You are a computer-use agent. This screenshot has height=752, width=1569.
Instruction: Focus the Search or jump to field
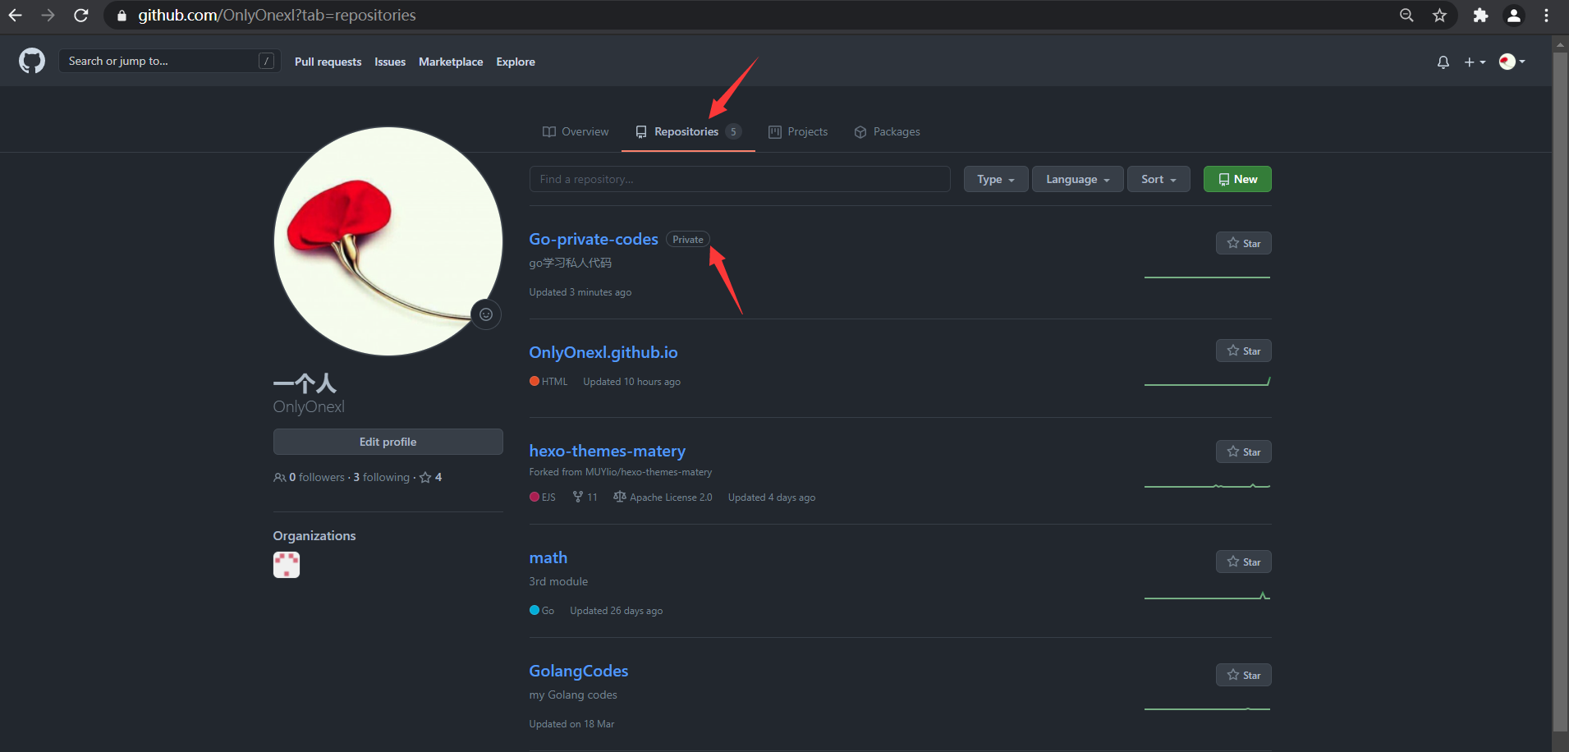coord(170,61)
